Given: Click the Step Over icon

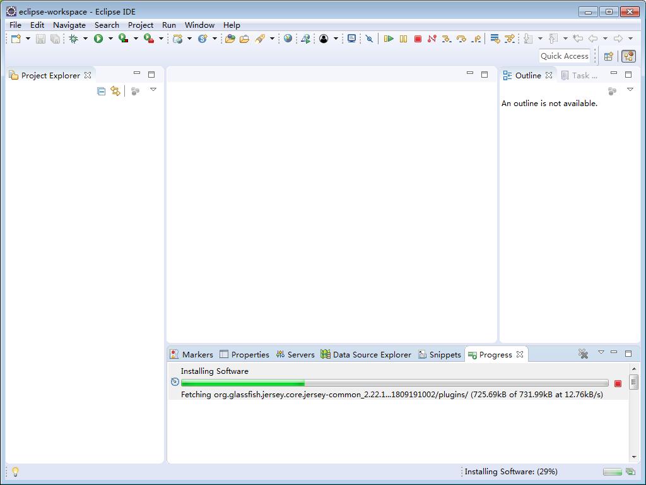Looking at the screenshot, I should click(x=461, y=39).
